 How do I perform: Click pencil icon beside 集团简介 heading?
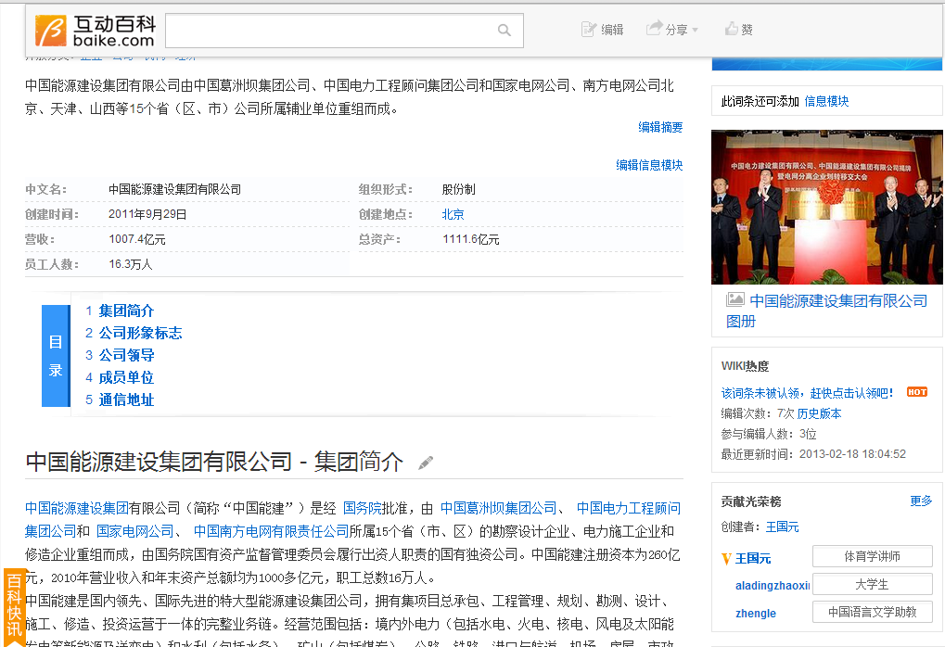pos(426,463)
